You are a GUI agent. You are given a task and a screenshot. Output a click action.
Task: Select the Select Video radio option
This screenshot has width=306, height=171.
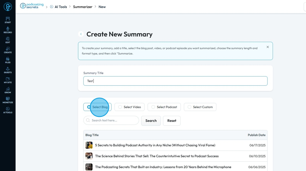[120, 107]
